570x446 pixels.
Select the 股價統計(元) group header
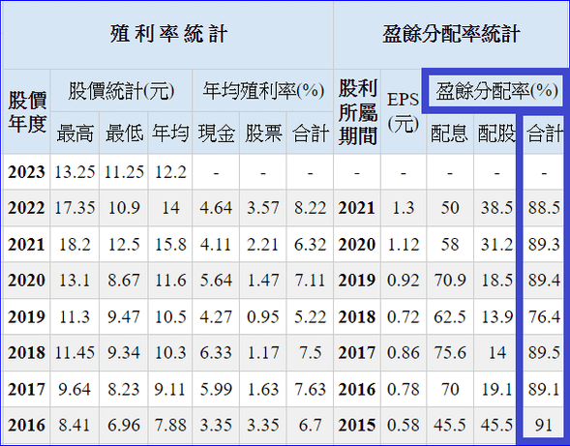point(121,91)
